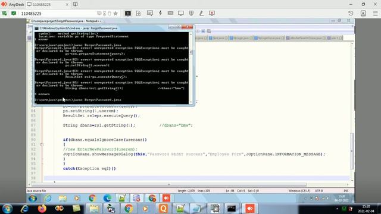
Task: Open AnyDesk on the local taskbar
Action: (x=249, y=209)
